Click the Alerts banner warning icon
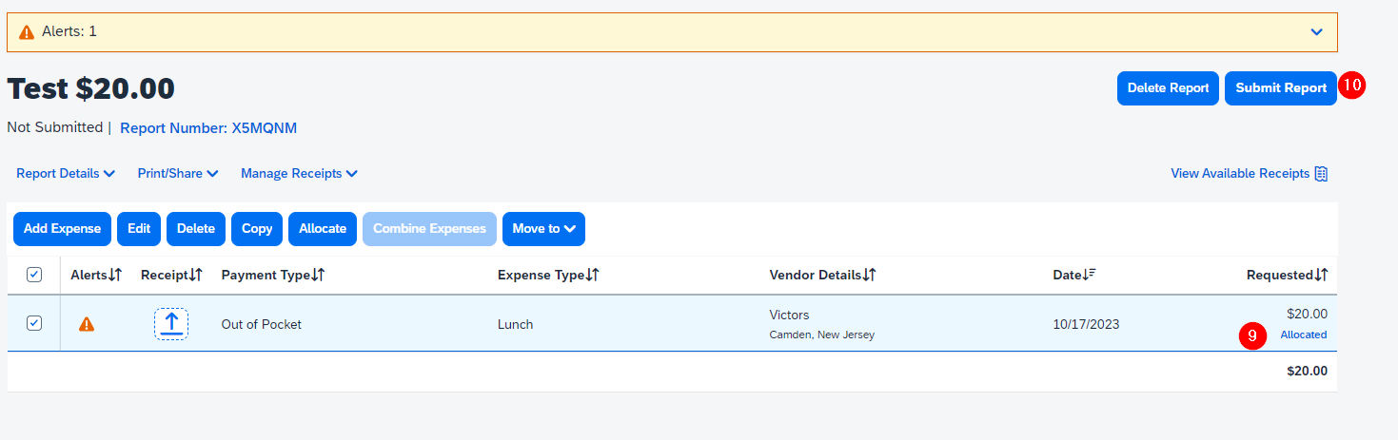 pos(27,32)
